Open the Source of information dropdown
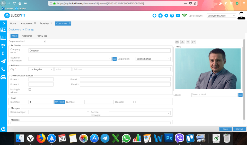 click(x=70, y=59)
